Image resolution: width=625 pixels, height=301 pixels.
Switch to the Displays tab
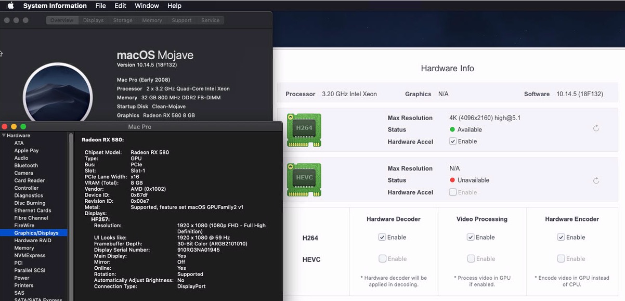click(x=94, y=20)
